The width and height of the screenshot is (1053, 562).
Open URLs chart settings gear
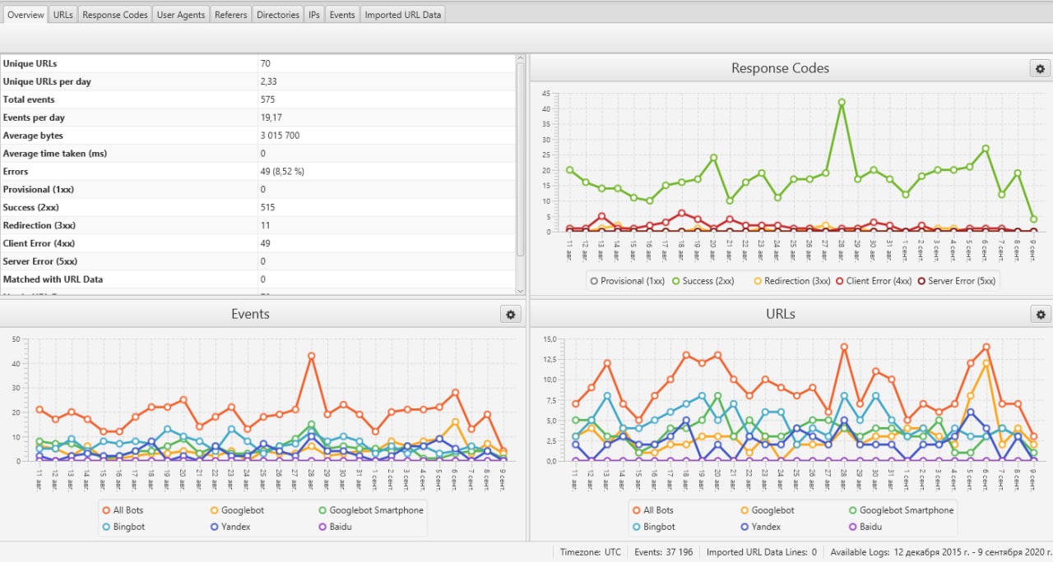click(1040, 314)
